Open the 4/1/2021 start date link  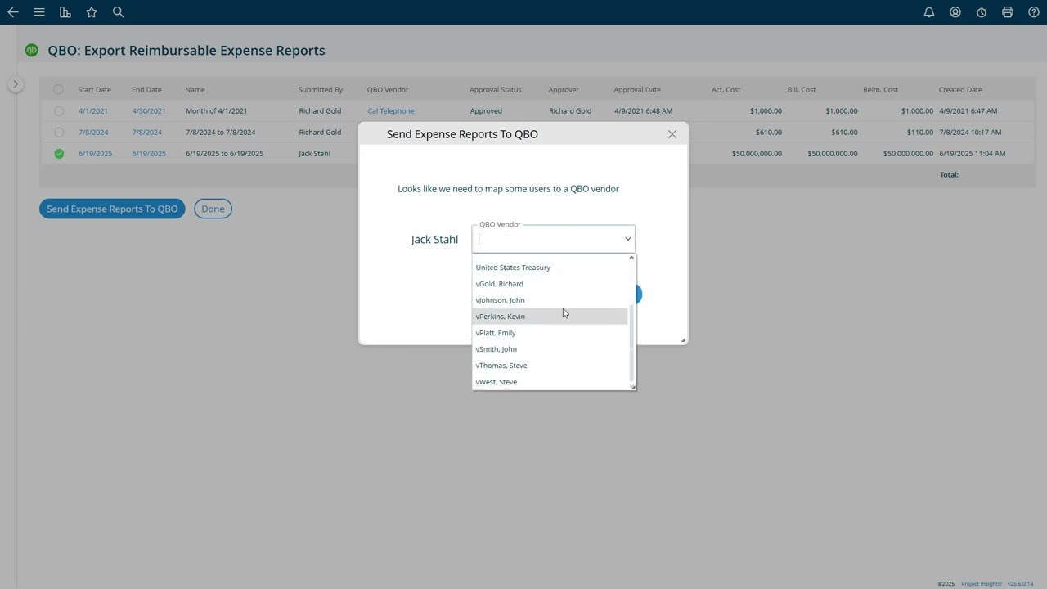click(x=92, y=110)
